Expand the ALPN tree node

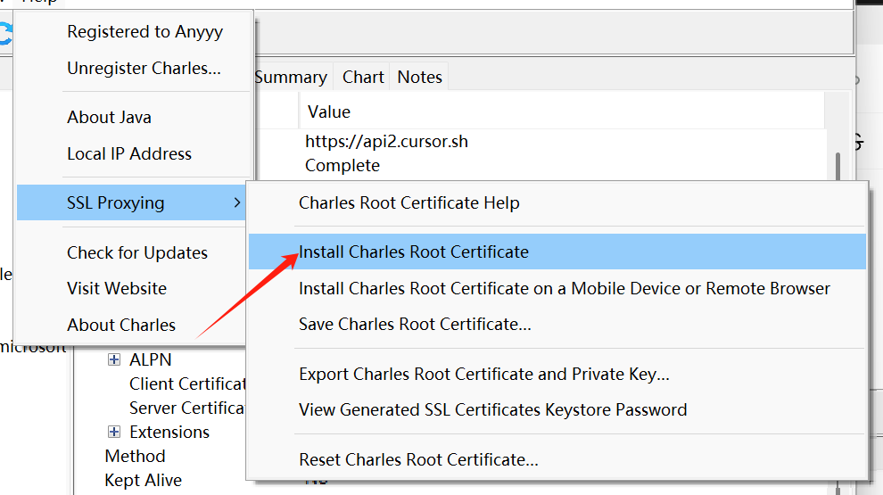point(114,359)
